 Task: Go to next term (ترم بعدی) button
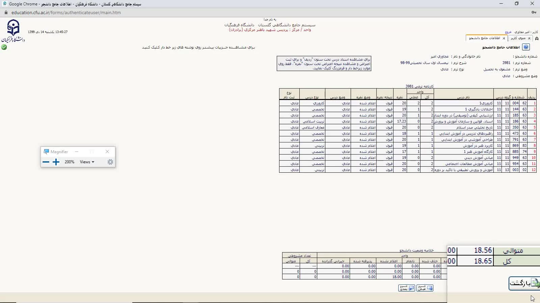407,288
